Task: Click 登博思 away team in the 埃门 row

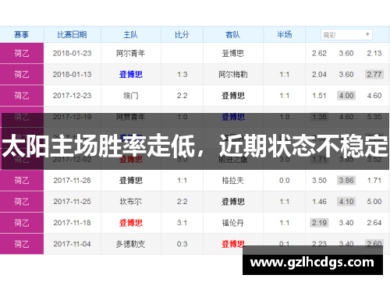Action: click(232, 96)
